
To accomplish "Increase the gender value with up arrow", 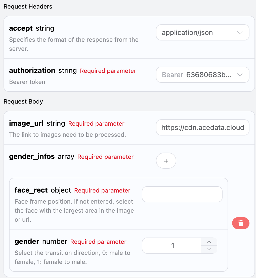I will coord(209,242).
